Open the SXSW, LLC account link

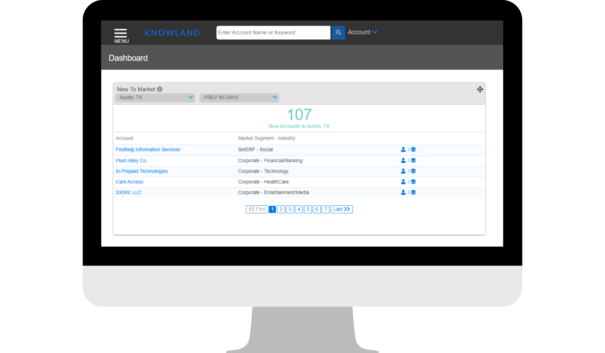pyautogui.click(x=128, y=192)
